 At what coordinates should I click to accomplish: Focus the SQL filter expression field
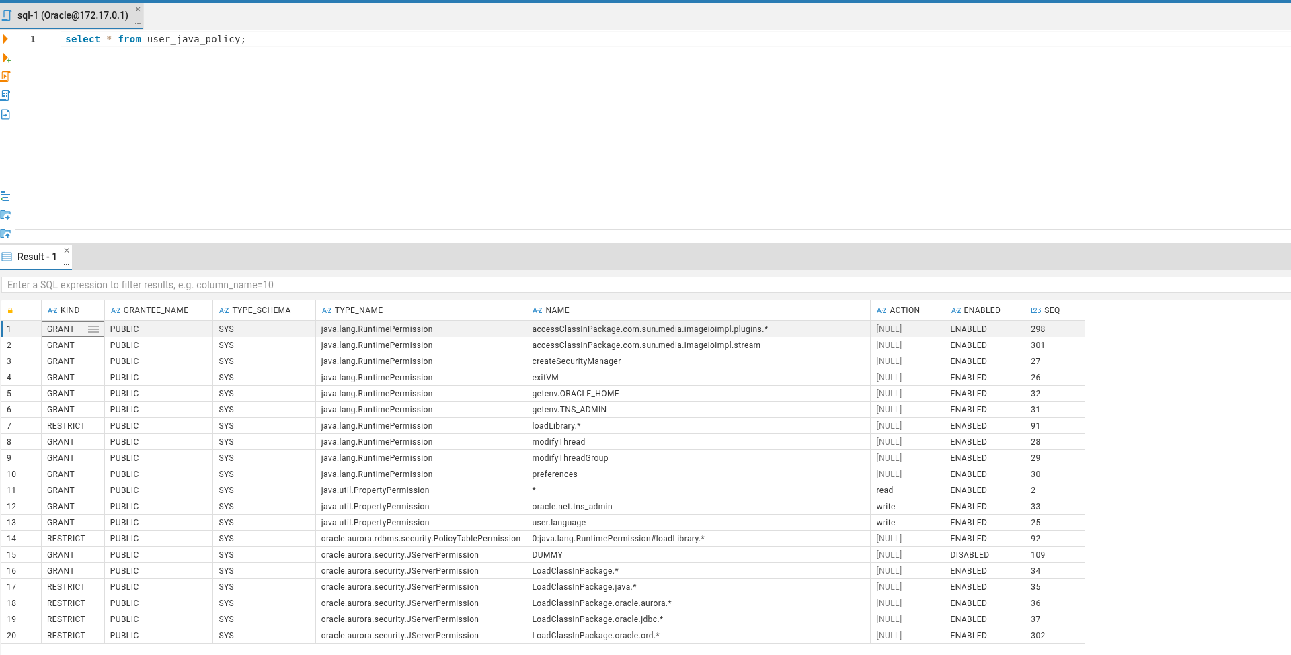tap(645, 285)
